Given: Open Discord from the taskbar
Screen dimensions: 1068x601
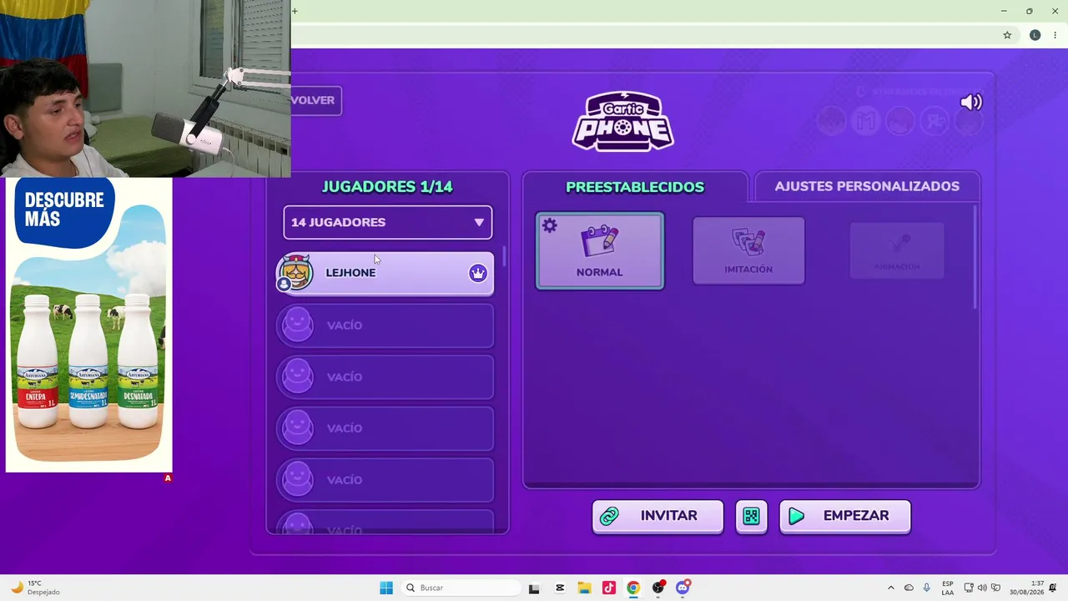Looking at the screenshot, I should (x=683, y=588).
